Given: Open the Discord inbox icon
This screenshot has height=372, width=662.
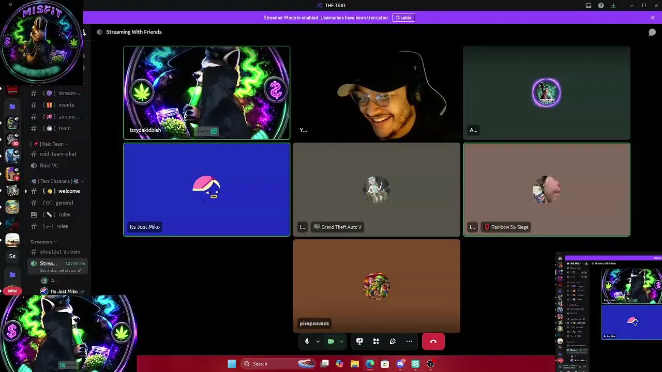Looking at the screenshot, I should tap(589, 6).
